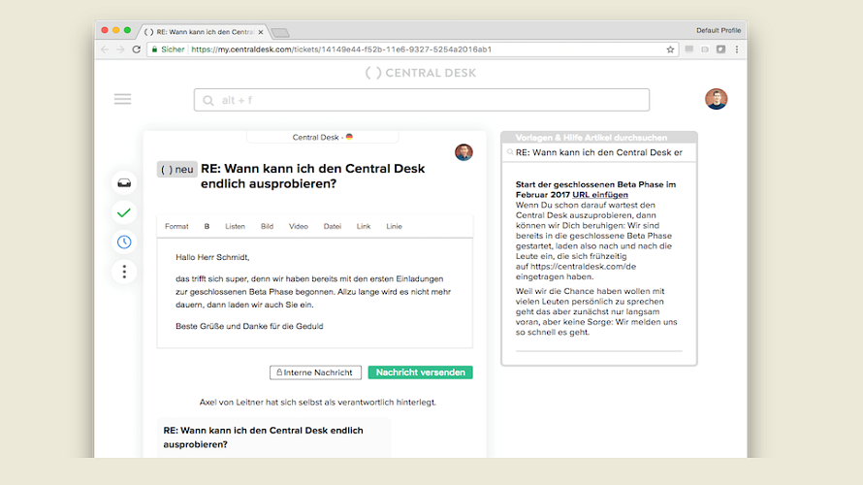Image resolution: width=863 pixels, height=485 pixels.
Task: Insert a Video from the toolbar
Action: (x=299, y=226)
